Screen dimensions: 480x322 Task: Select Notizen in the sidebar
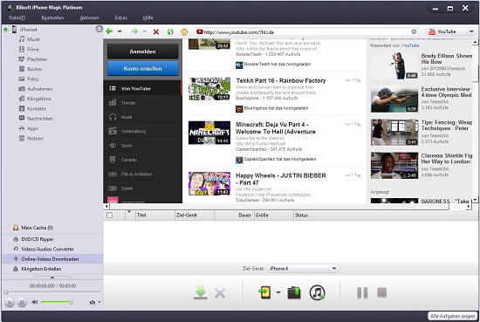35,139
